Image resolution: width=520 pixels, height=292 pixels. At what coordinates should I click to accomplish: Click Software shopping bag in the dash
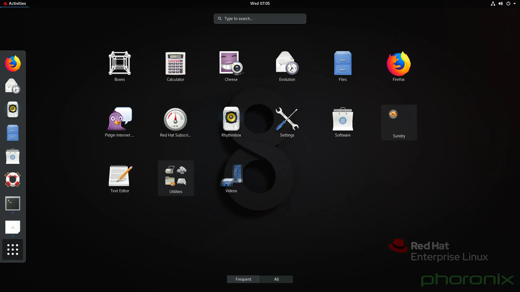click(x=13, y=156)
